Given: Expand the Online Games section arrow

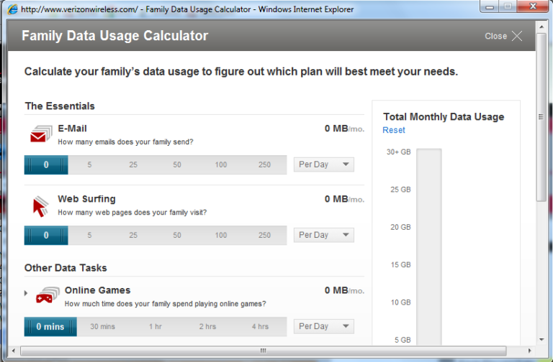Looking at the screenshot, I should coord(27,293).
